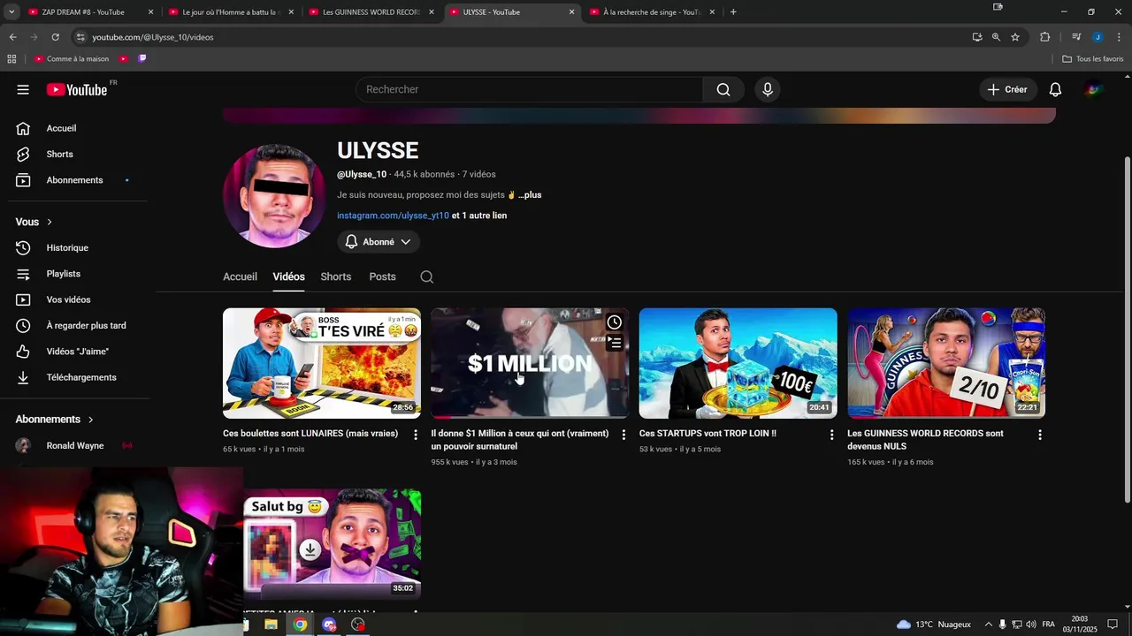Open the "et 1 autre lien" link

coord(479,216)
